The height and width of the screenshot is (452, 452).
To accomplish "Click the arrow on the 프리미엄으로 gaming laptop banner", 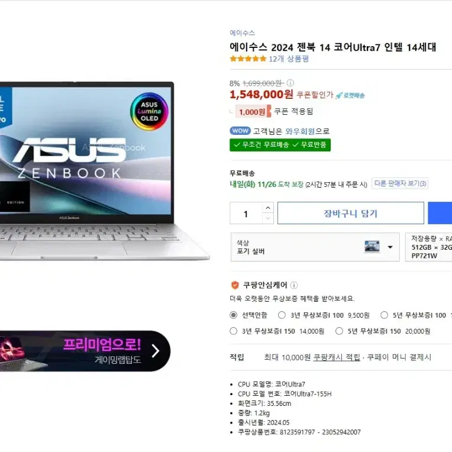I will [x=156, y=351].
